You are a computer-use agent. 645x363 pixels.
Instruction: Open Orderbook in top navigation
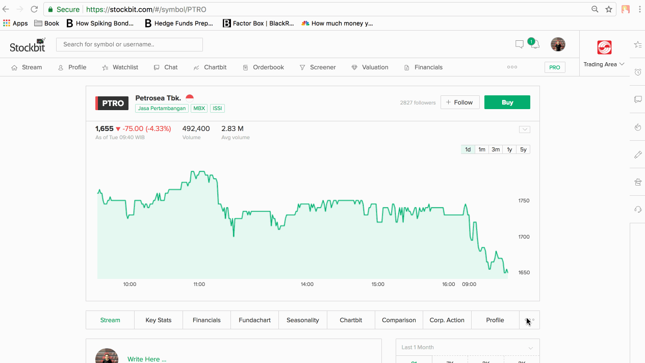point(263,67)
